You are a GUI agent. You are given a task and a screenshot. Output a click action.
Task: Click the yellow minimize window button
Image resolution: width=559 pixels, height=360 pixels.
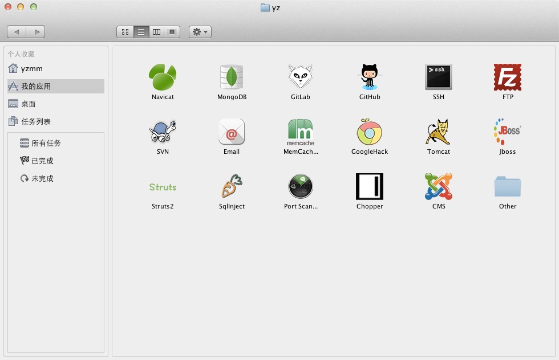21,7
